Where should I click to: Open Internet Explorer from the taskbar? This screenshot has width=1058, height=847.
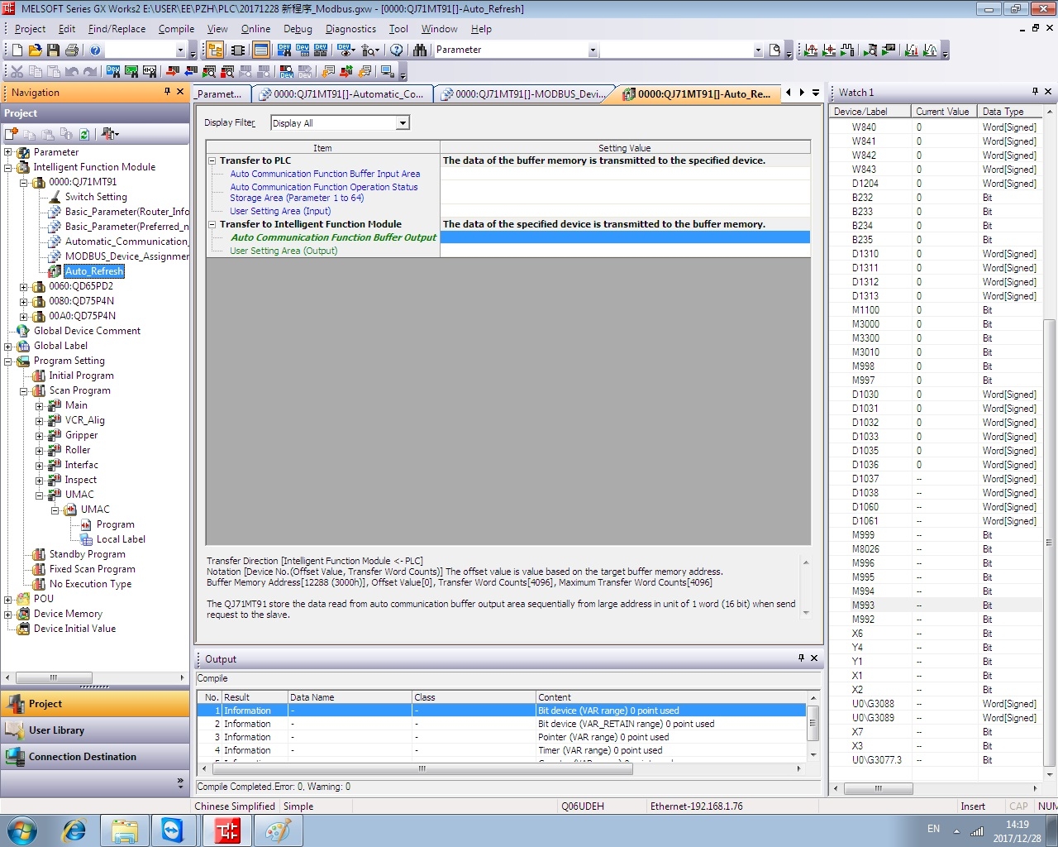click(x=75, y=830)
